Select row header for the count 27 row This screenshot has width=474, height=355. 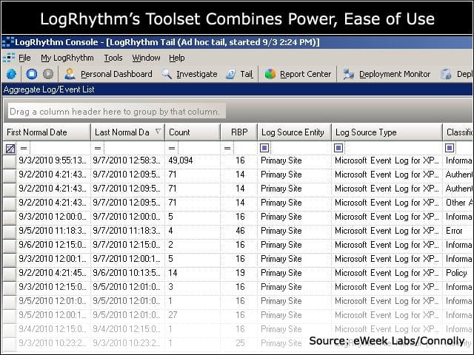10,316
